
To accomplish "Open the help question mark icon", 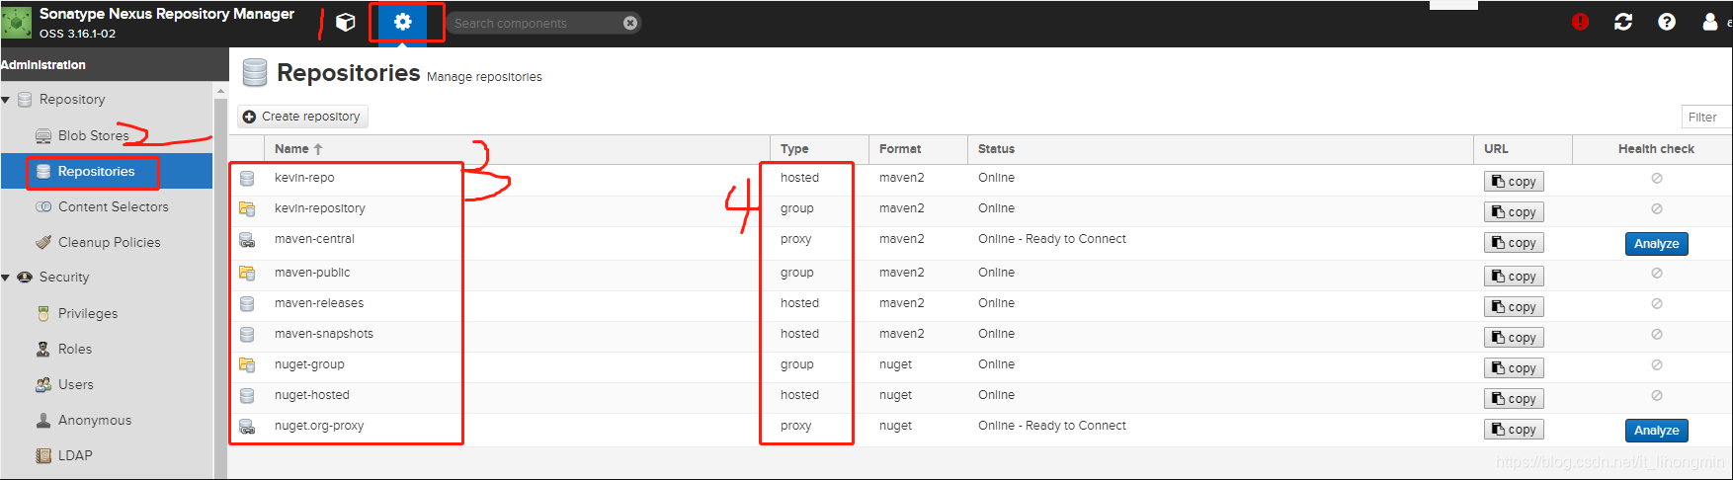I will click(x=1667, y=22).
